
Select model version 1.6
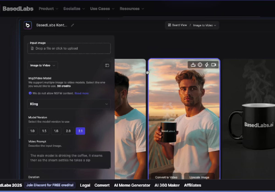point(56,131)
